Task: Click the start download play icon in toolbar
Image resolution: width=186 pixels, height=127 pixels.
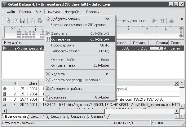Action: (154, 21)
